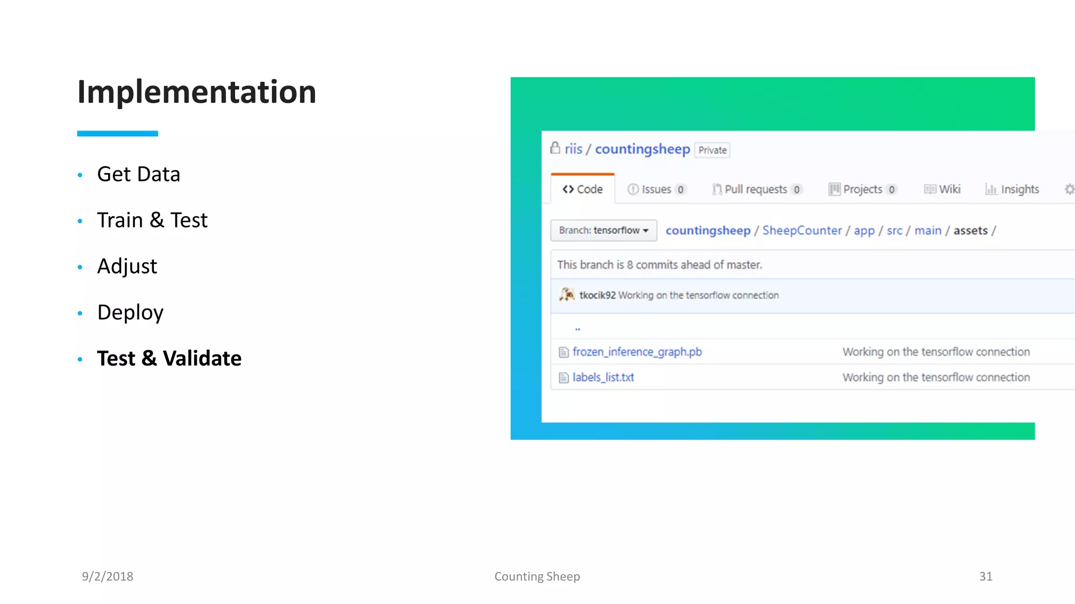Open the labels_list.txt file
Screen dimensions: 1075x604
click(x=603, y=377)
